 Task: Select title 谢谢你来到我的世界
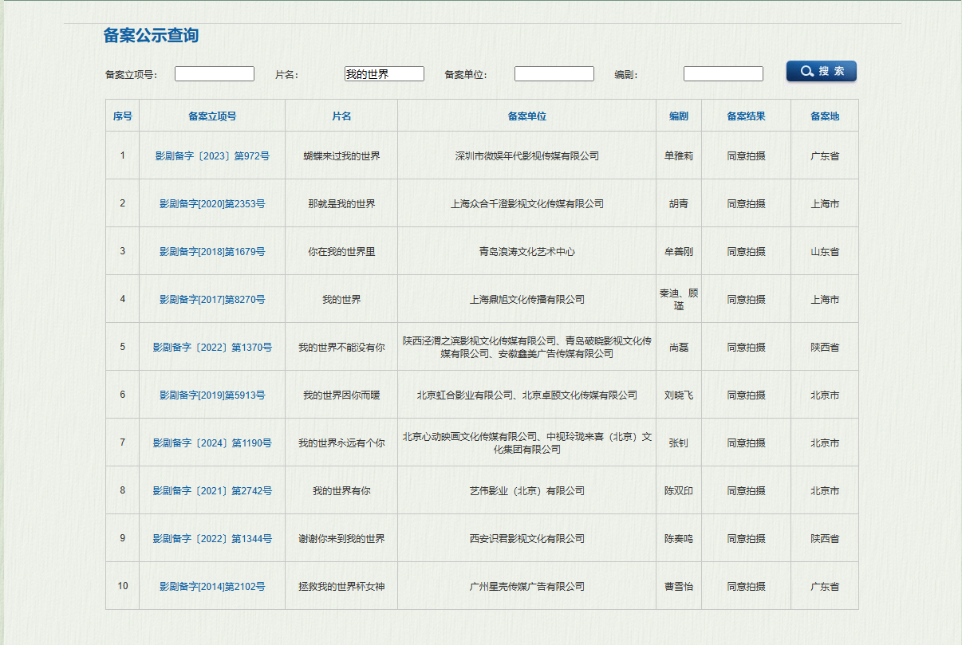pos(341,538)
